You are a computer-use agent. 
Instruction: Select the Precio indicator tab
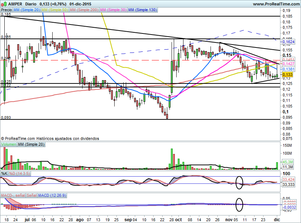[x=6, y=10]
